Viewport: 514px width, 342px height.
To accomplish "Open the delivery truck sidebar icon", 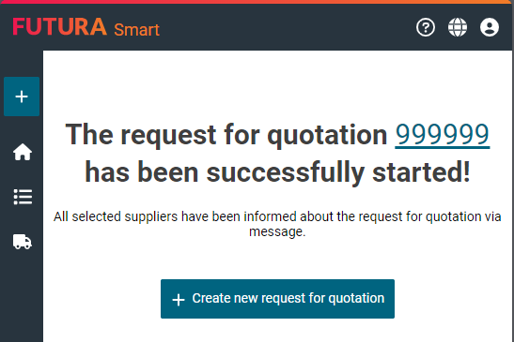I will [23, 242].
